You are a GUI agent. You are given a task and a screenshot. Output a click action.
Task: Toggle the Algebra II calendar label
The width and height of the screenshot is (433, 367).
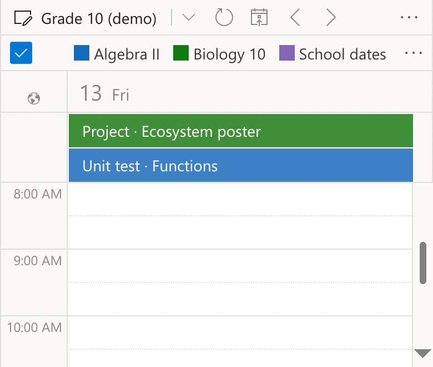click(x=127, y=54)
